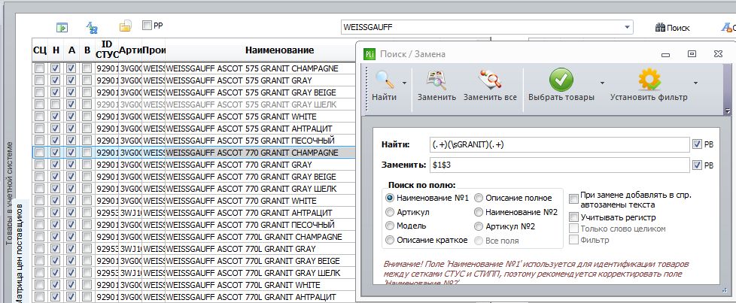Select the Артикул radio button
Screen dimensions: 736x303
pos(390,212)
